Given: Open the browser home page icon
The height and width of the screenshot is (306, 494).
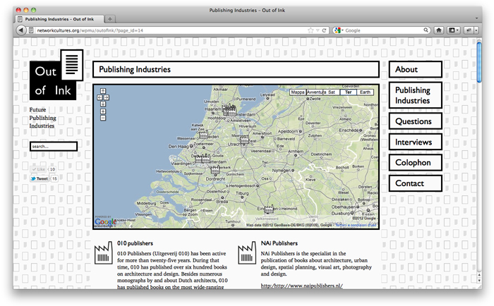Looking at the screenshot, I should click(438, 30).
